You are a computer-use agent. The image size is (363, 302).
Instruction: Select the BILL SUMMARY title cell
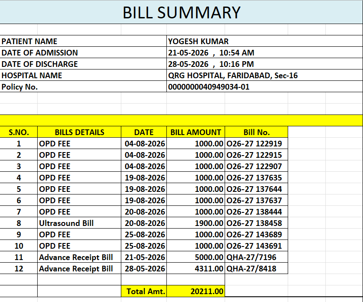tap(181, 12)
